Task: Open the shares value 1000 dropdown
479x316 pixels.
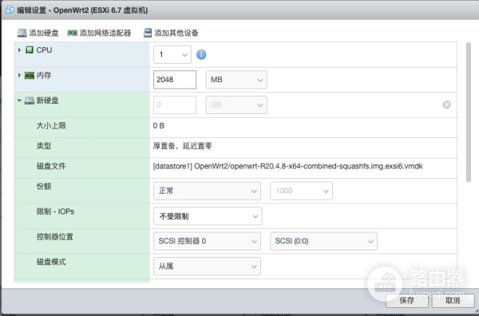Action: tap(301, 191)
